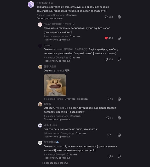Expand more replies via Показать еще ответы
150x167 pixels.
coord(55,163)
